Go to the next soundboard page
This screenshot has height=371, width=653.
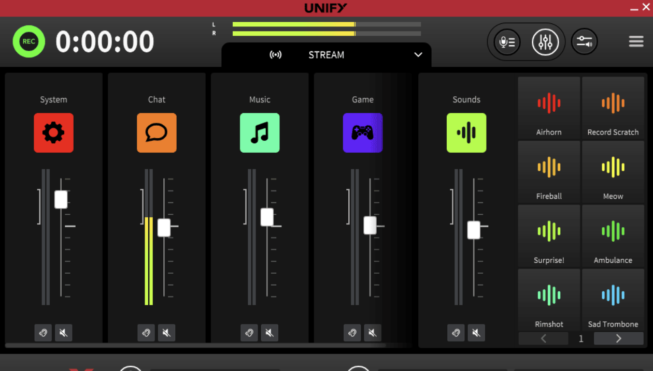tap(618, 338)
